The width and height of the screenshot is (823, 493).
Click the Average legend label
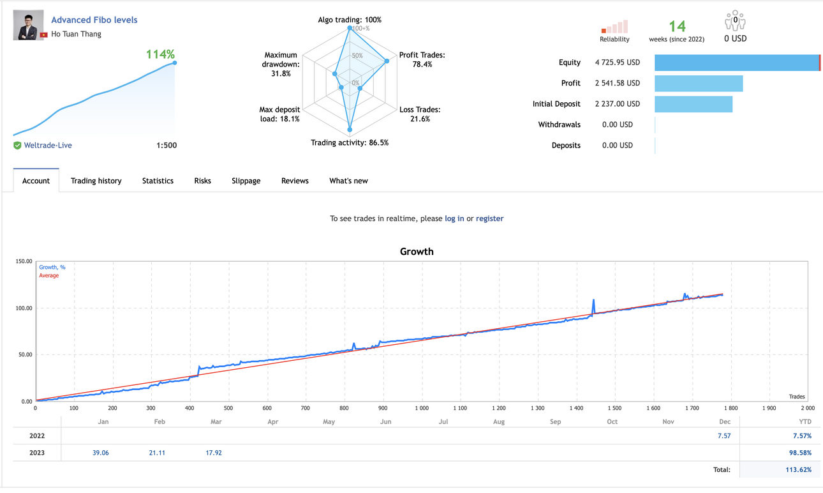tap(49, 276)
